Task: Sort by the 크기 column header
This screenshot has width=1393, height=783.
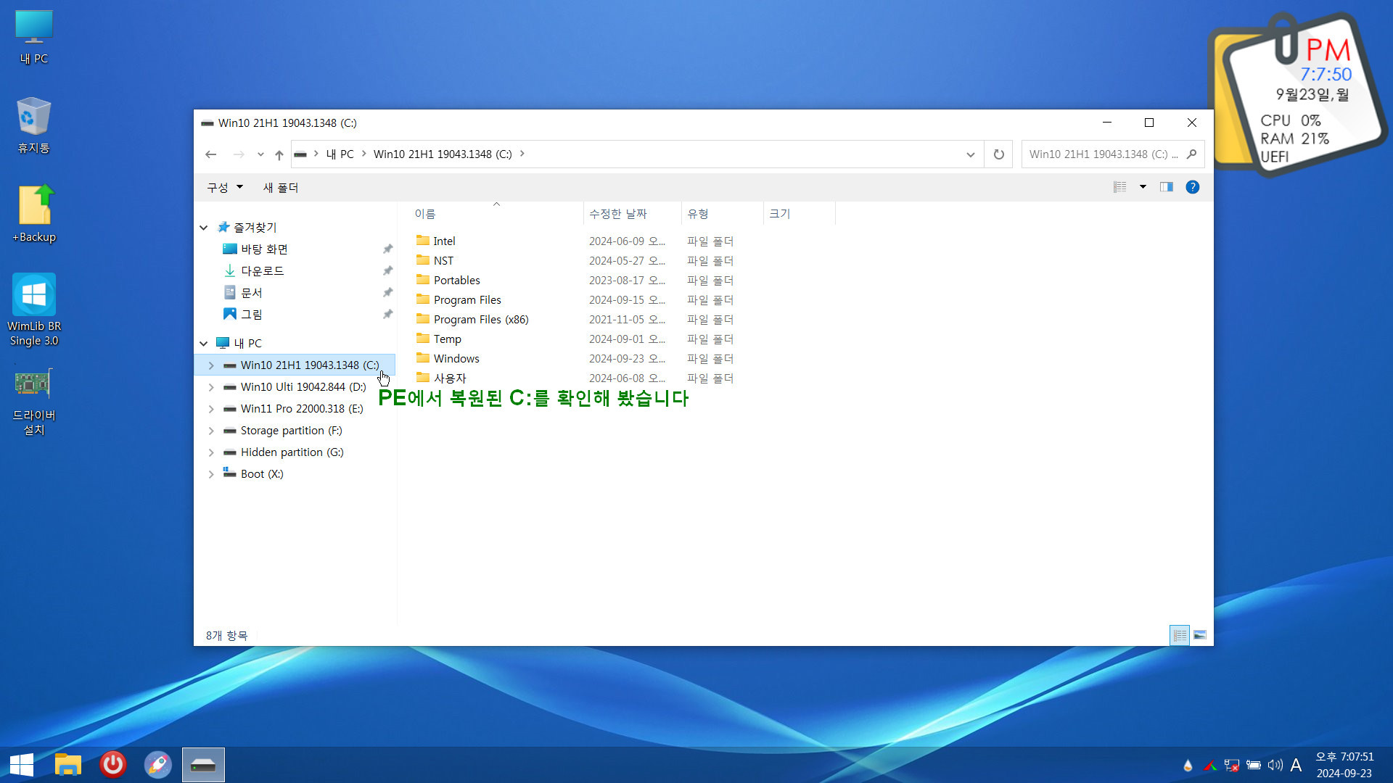Action: (x=799, y=214)
